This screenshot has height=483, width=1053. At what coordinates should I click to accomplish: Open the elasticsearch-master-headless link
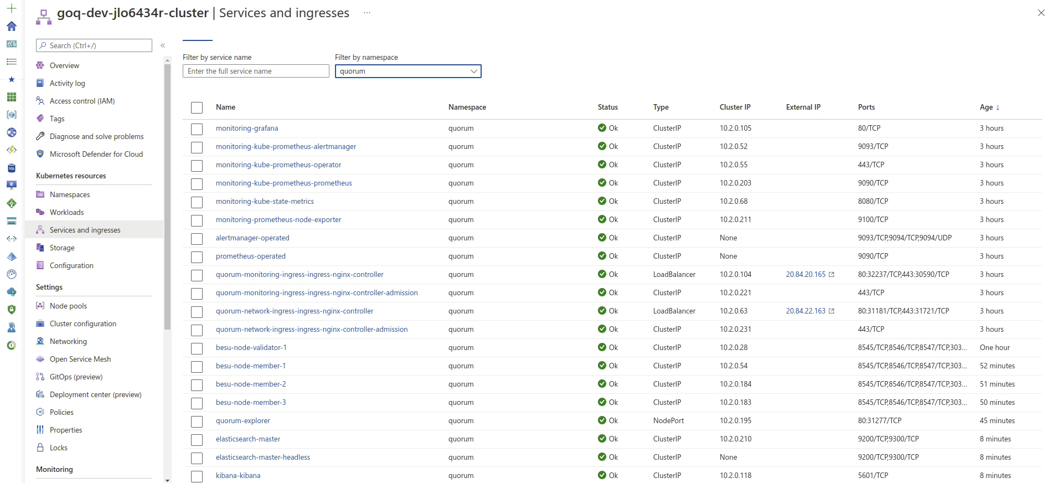pyautogui.click(x=263, y=457)
